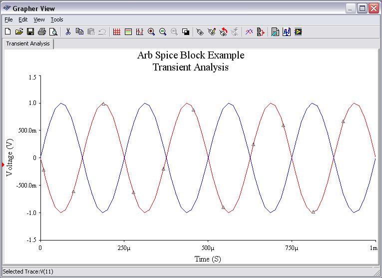Expand the Tools menu
The image size is (382, 278).
click(x=57, y=19)
